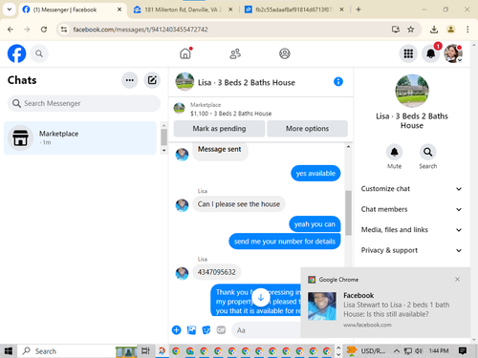
Task: Open the Marketplace chat in list
Action: [80, 137]
